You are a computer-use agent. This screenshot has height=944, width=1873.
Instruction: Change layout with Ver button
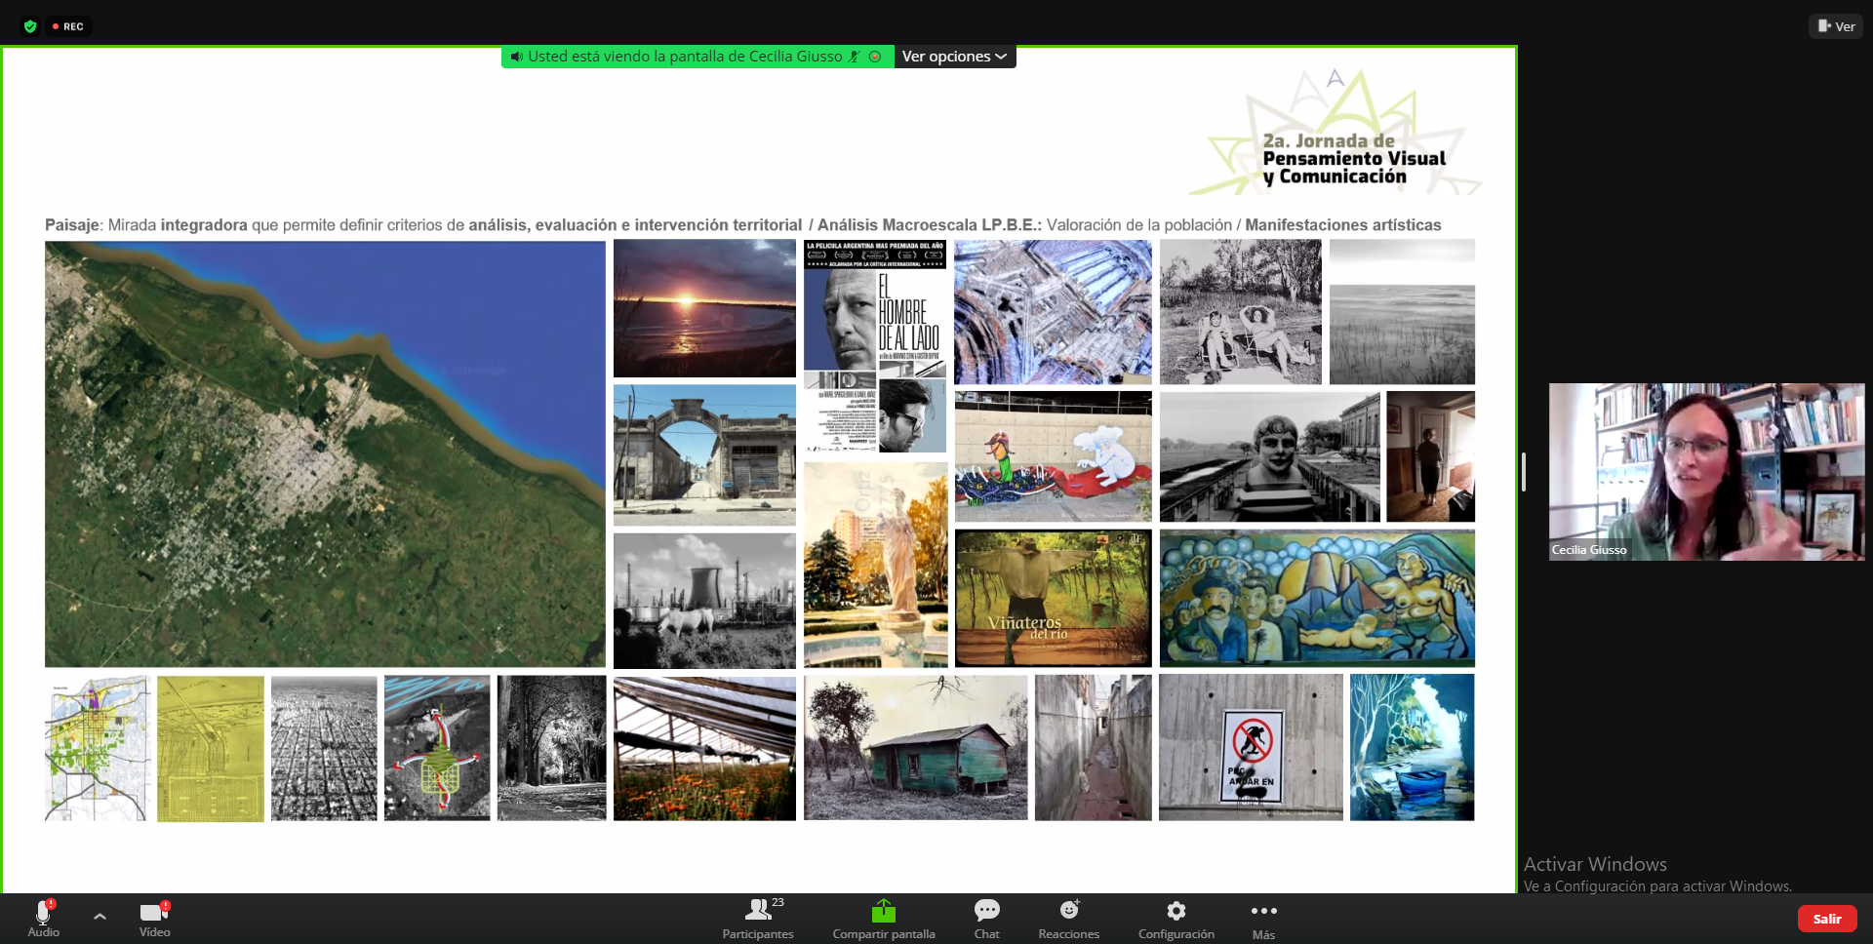pos(1836,26)
